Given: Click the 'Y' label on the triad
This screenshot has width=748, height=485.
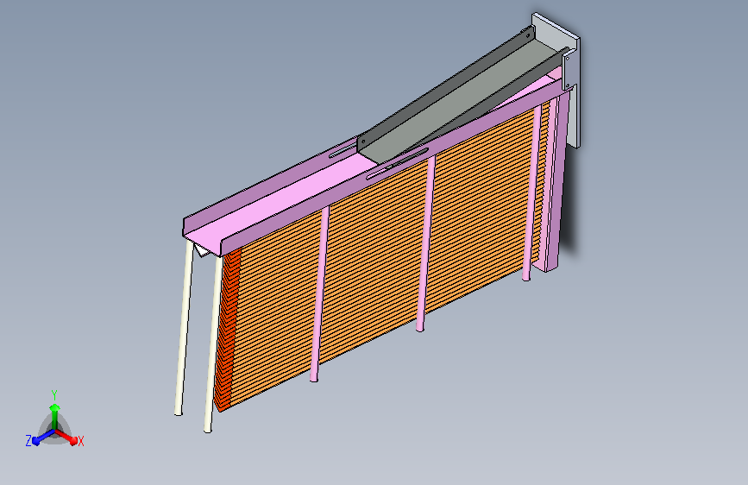Looking at the screenshot, I should pyautogui.click(x=54, y=395).
